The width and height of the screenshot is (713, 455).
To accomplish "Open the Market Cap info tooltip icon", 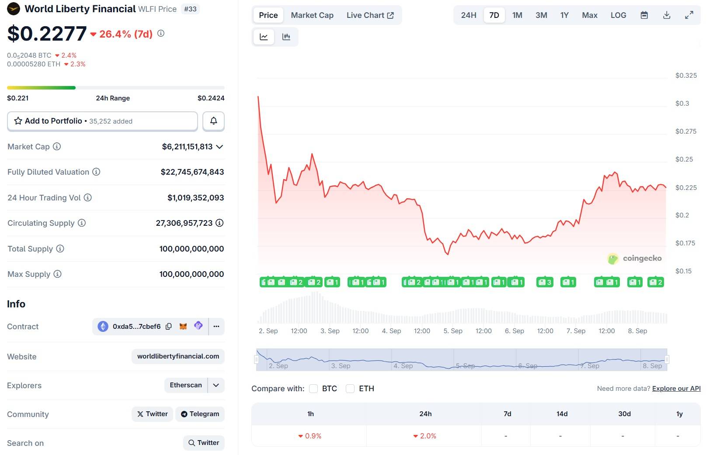I will point(57,146).
